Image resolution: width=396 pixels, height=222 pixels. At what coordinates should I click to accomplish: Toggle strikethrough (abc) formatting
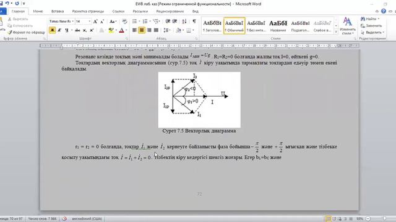77,30
